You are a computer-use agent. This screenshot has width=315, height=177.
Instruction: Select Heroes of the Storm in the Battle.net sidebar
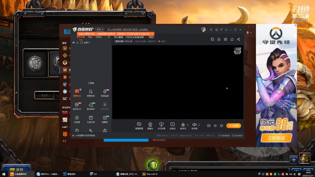(65, 92)
